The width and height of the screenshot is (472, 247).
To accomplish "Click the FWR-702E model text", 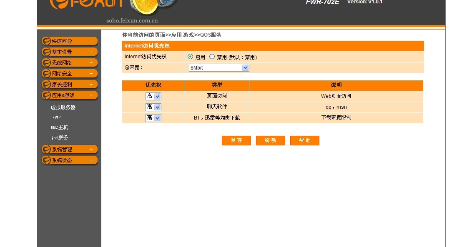I will click(322, 2).
